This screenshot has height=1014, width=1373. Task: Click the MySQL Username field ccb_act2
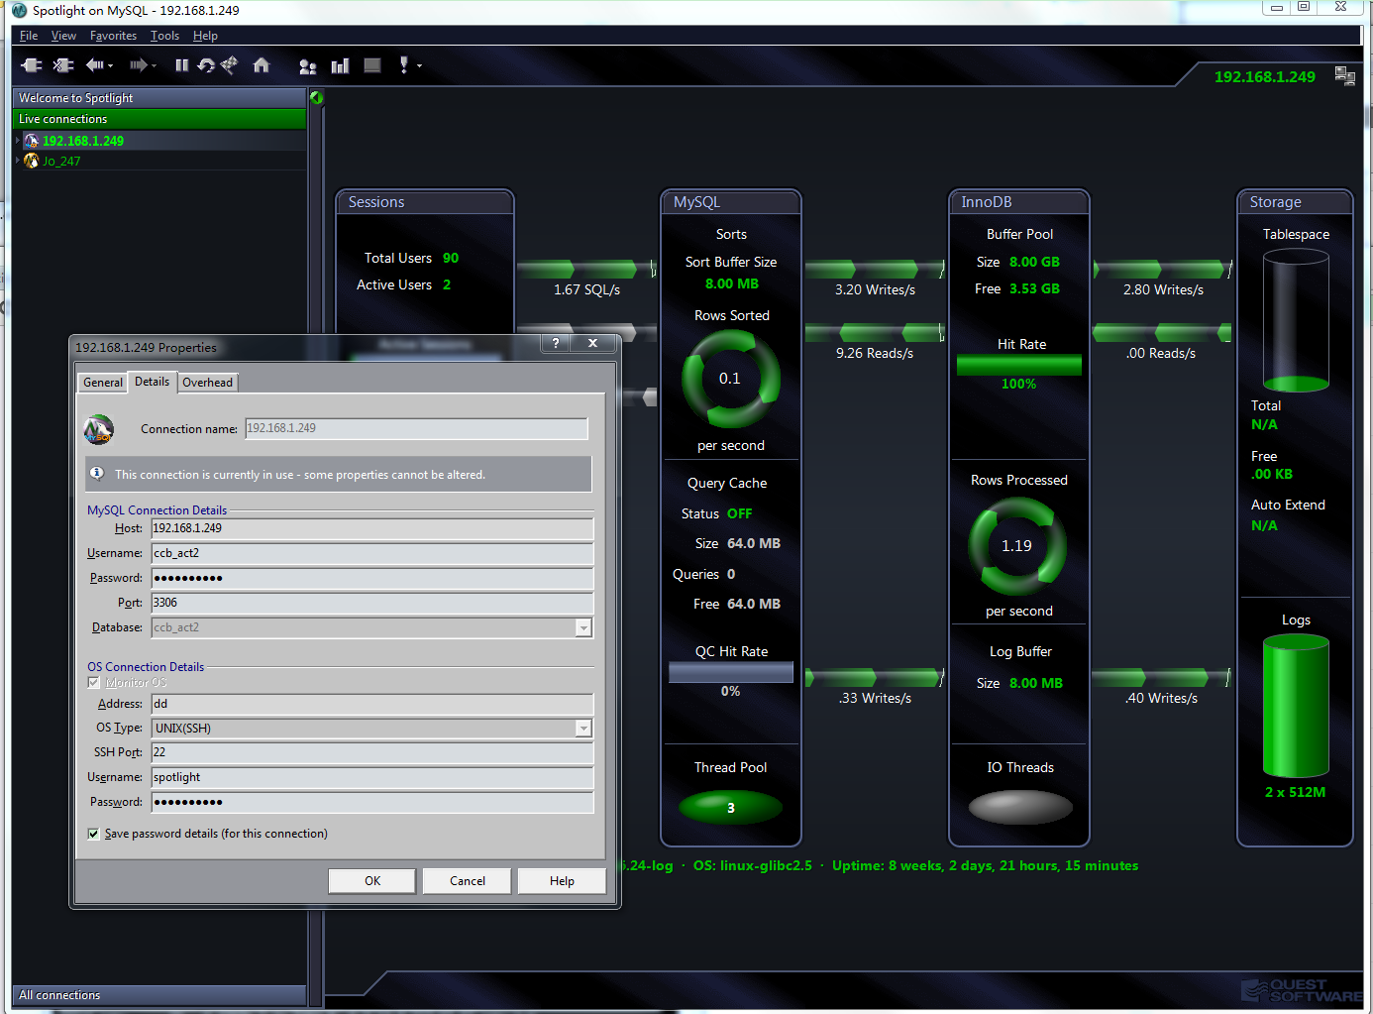coord(372,553)
